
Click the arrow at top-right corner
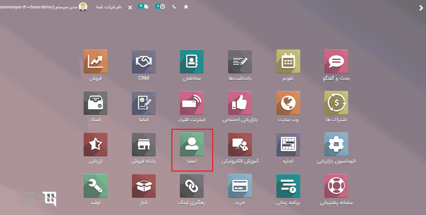[x=421, y=8]
